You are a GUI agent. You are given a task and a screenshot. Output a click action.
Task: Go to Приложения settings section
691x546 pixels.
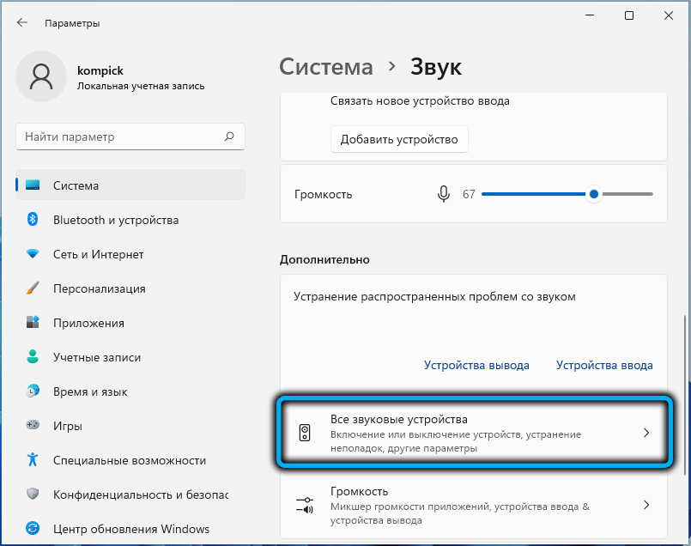pos(88,323)
